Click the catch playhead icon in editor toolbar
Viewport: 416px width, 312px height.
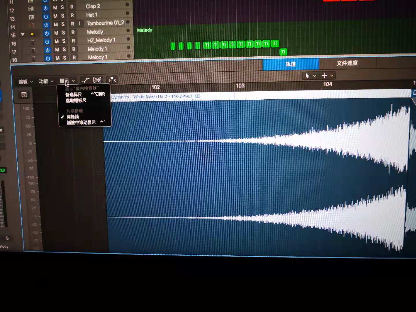112,80
